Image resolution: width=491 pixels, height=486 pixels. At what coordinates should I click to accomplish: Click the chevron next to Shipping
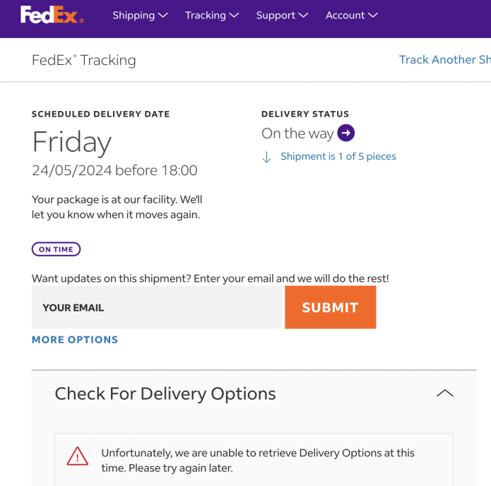pyautogui.click(x=163, y=16)
